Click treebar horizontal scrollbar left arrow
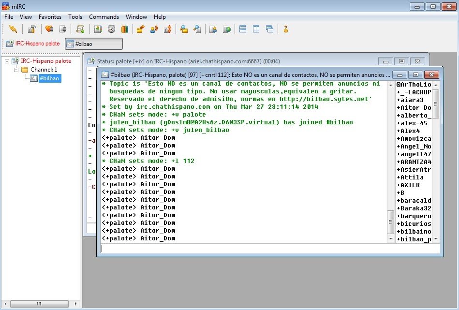Image resolution: width=459 pixels, height=310 pixels. click(x=5, y=304)
